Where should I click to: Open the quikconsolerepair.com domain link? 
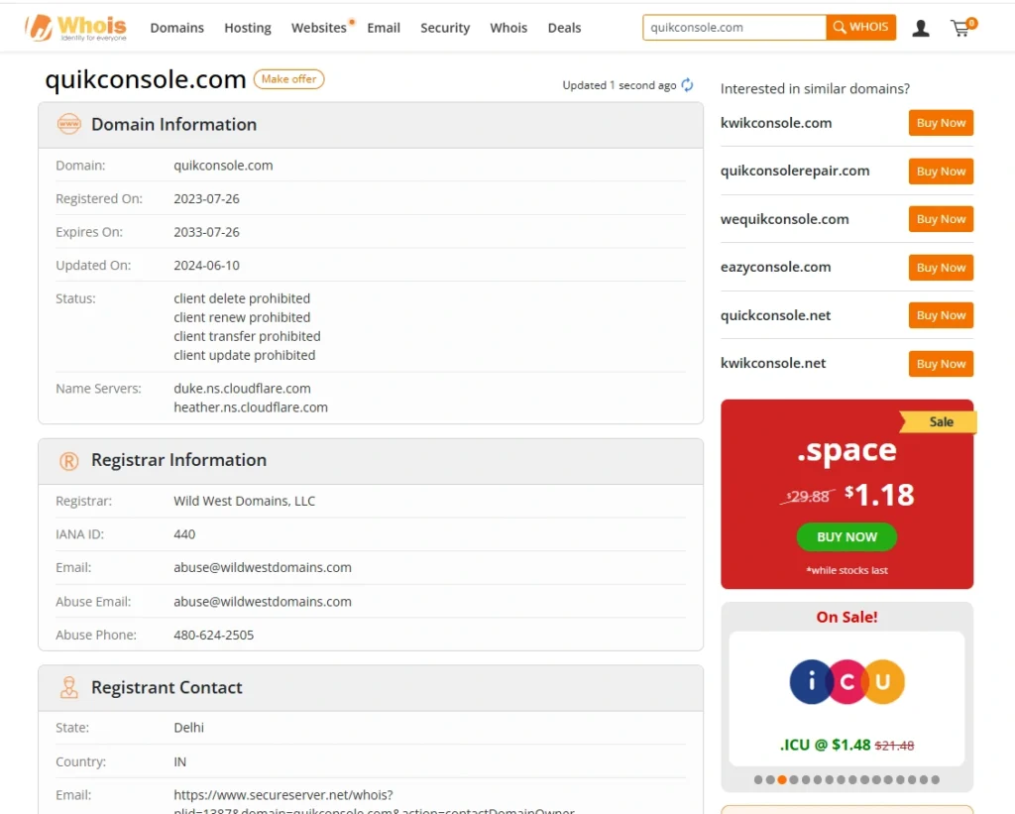795,171
